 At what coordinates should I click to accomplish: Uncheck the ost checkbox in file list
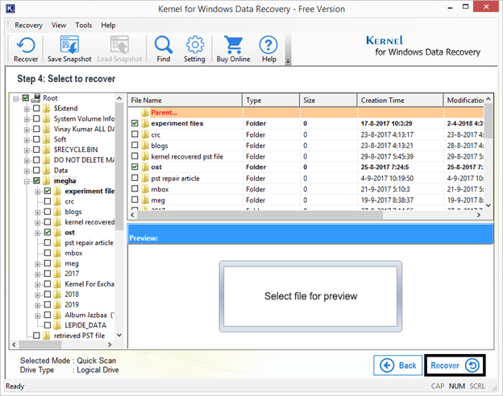click(135, 167)
